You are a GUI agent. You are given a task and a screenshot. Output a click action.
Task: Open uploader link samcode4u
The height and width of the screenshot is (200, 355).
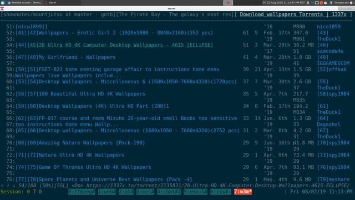point(330,51)
